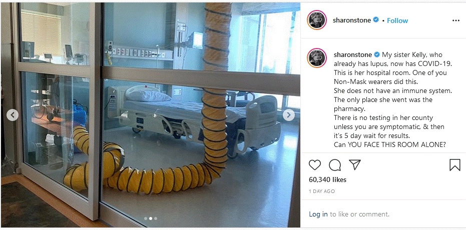Share post with paper plane icon
466x230 pixels.
355,164
